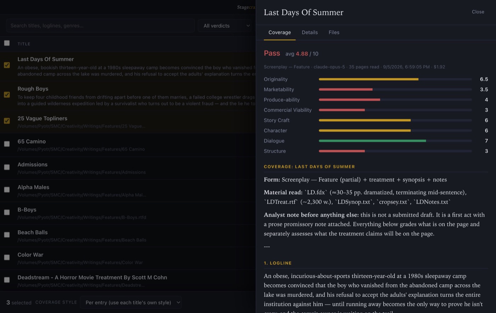Uncheck the Last Days Of Summer checkbox
The height and width of the screenshot is (313, 496).
(x=7, y=65)
